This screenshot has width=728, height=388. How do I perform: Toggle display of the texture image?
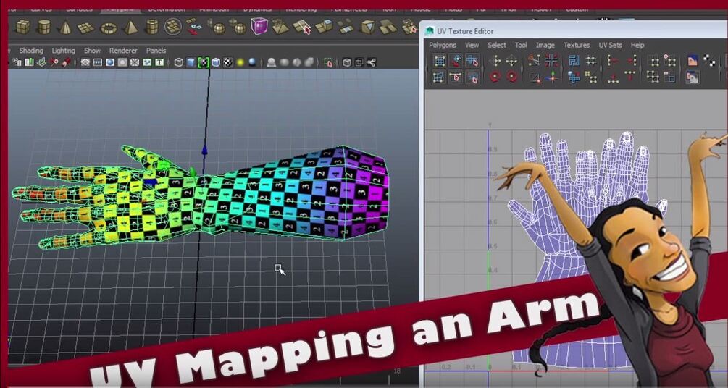pyautogui.click(x=693, y=60)
